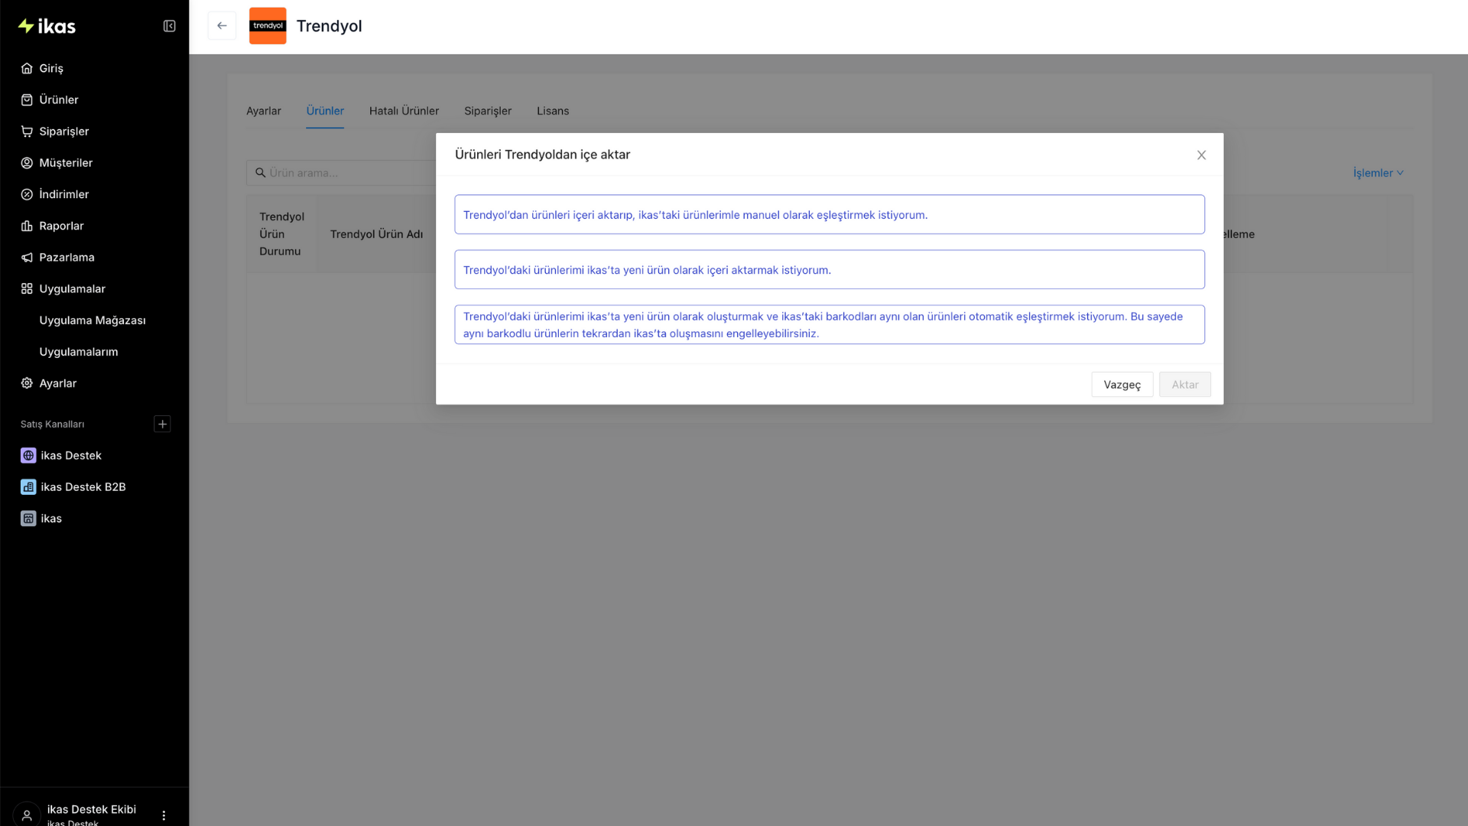Click the search magnifier icon
The height and width of the screenshot is (826, 1468).
point(260,173)
